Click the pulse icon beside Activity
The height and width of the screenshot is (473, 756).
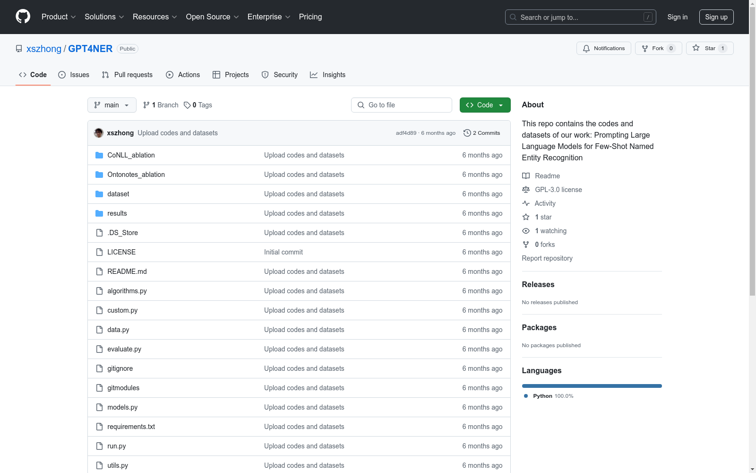click(526, 203)
